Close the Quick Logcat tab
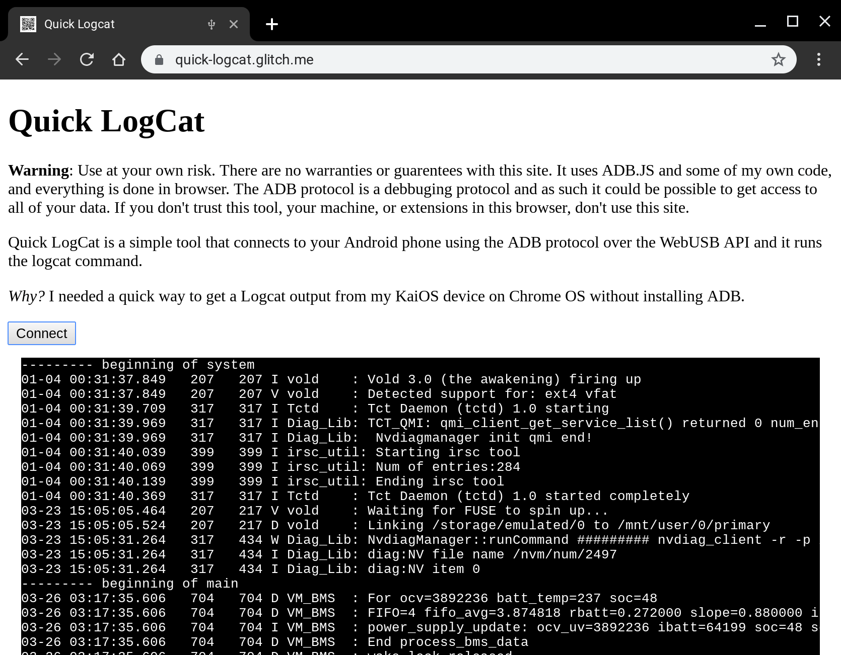Screen dimensions: 841x655 coord(233,24)
